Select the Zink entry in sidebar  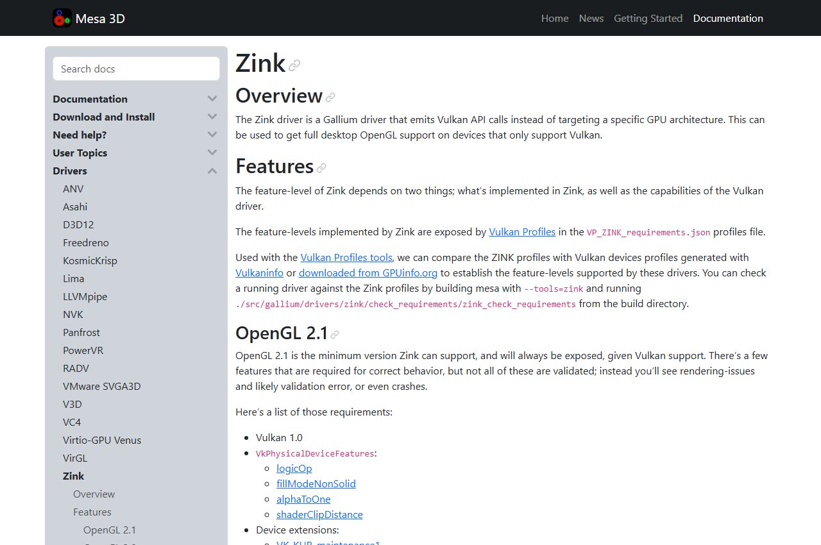click(73, 476)
